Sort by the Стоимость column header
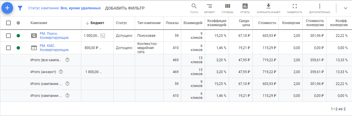Image resolution: width=352 pixels, height=116 pixels. (x=267, y=23)
